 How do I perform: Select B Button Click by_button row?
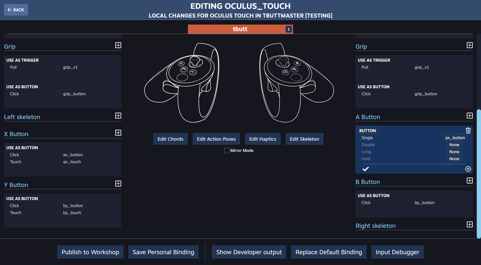coord(414,203)
